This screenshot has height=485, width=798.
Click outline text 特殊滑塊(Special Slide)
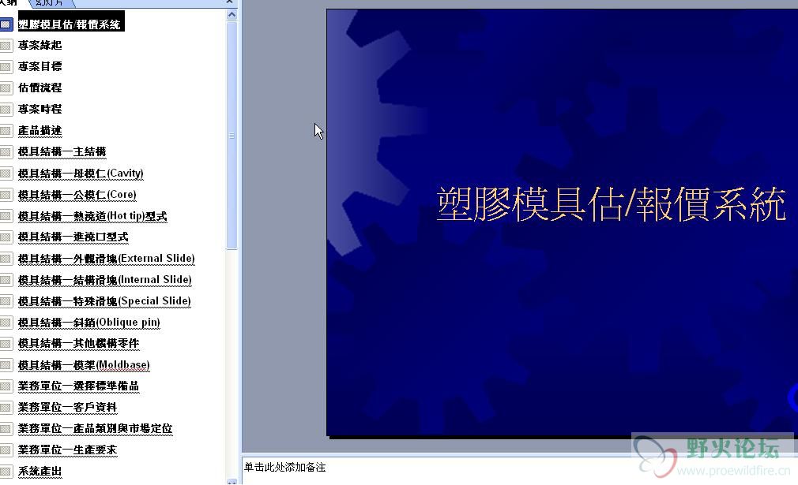(x=132, y=301)
